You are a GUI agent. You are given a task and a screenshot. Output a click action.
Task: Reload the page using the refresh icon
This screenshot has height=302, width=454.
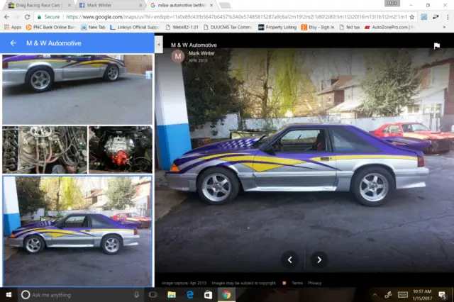(27, 16)
